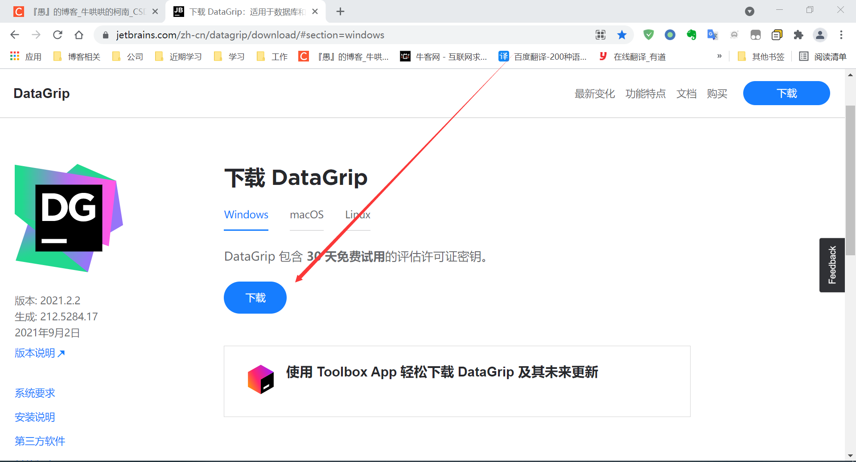
Task: Open the 第三方软件 link
Action: click(x=40, y=441)
